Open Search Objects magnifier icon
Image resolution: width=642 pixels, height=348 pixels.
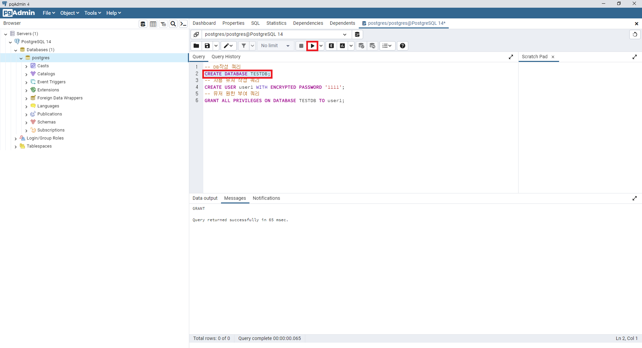tap(173, 24)
